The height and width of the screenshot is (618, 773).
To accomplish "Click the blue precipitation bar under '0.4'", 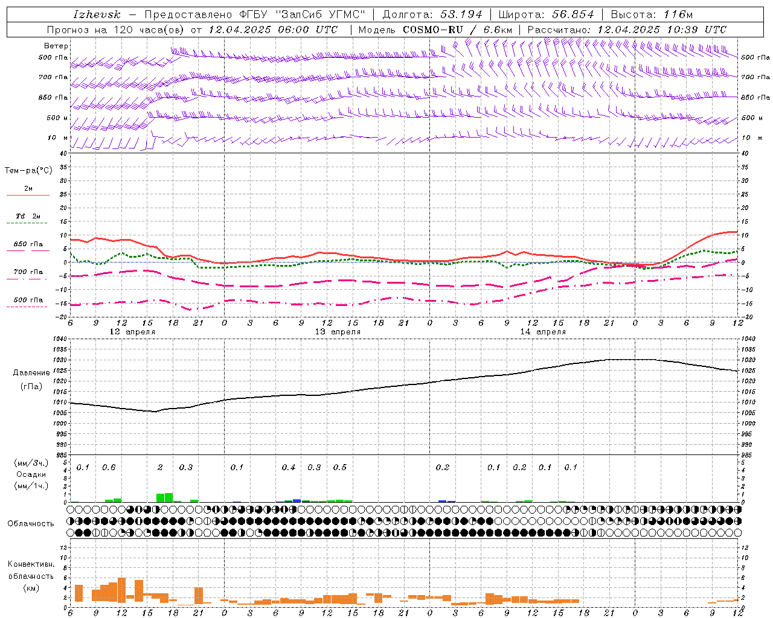I will pos(297,500).
